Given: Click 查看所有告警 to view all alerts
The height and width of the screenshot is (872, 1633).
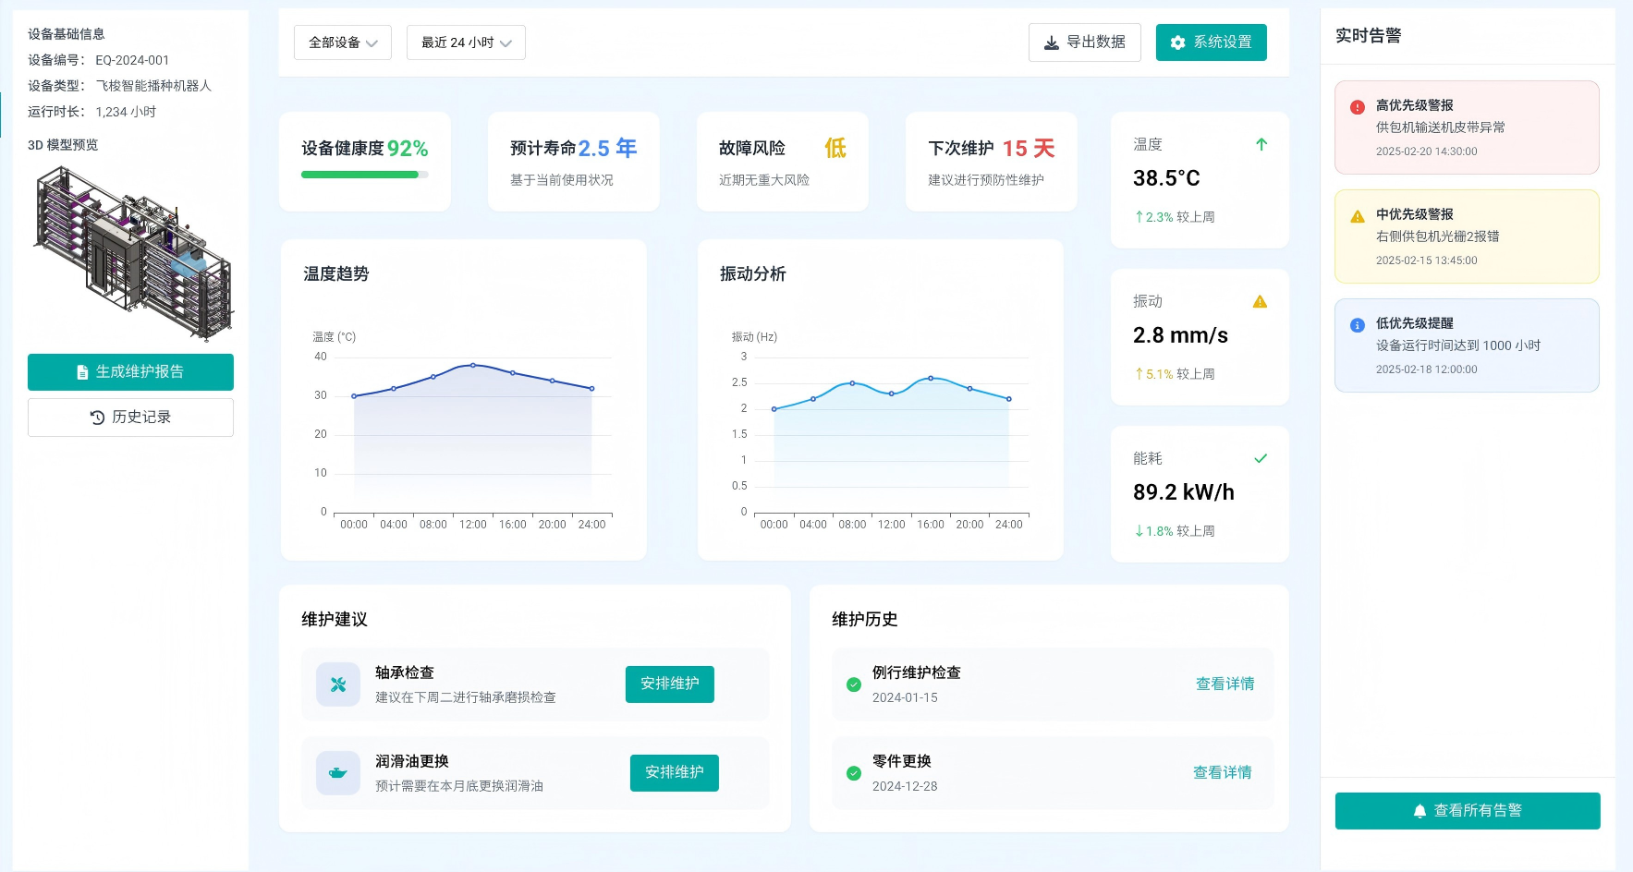Looking at the screenshot, I should 1467,811.
